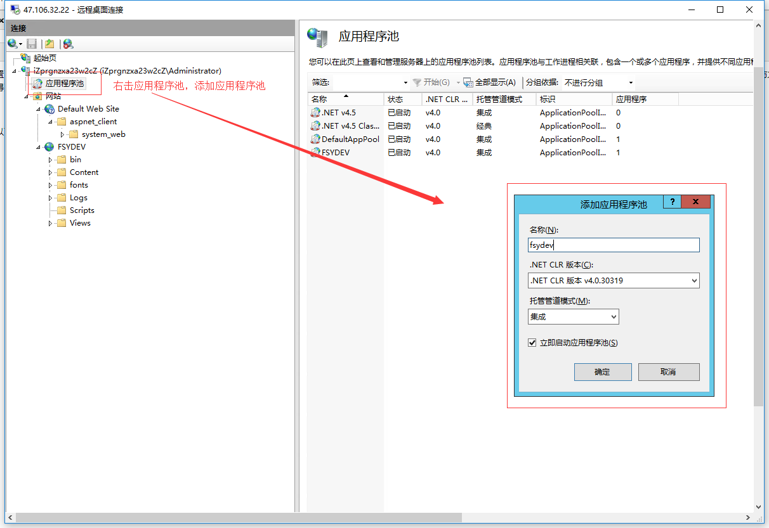Click the 网站 sites node icon
The image size is (769, 528).
pos(37,96)
